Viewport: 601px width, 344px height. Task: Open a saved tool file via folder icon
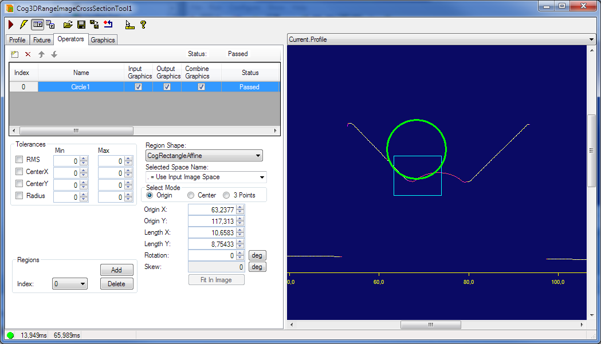coord(68,24)
